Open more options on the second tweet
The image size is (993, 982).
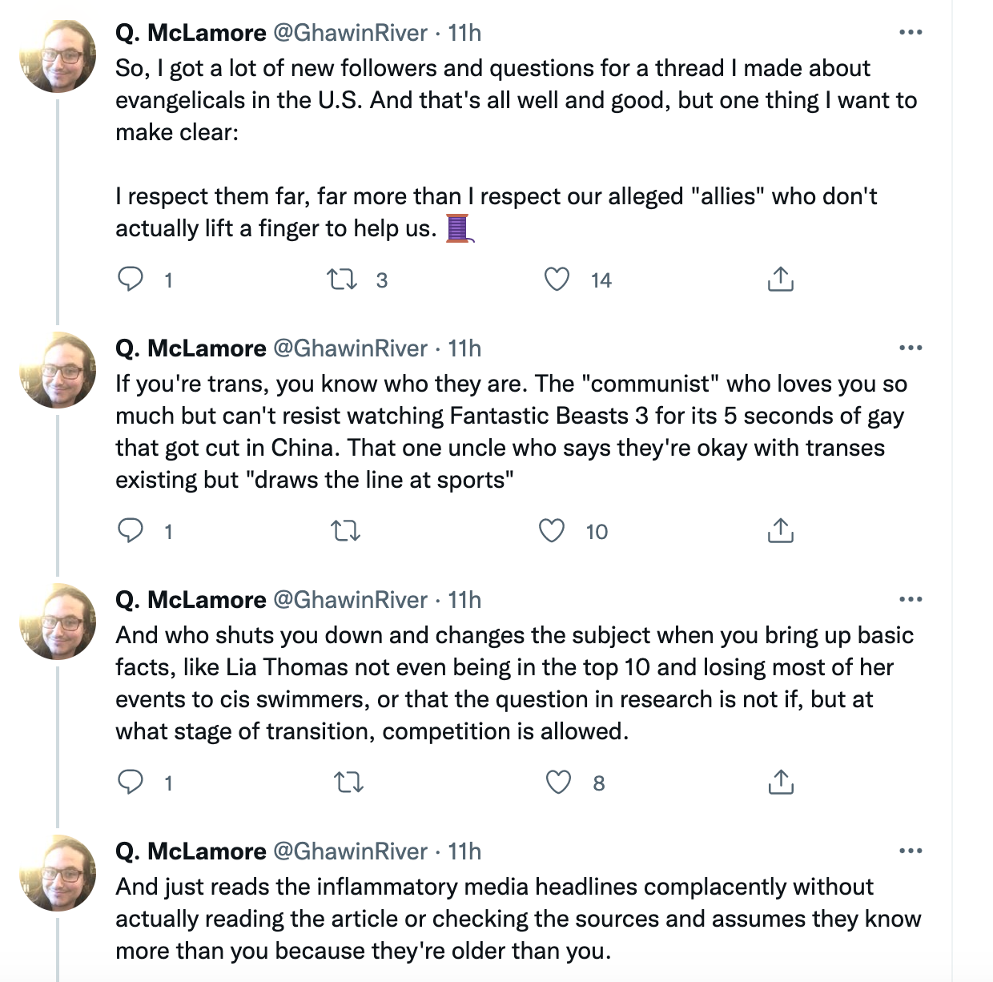click(x=911, y=348)
